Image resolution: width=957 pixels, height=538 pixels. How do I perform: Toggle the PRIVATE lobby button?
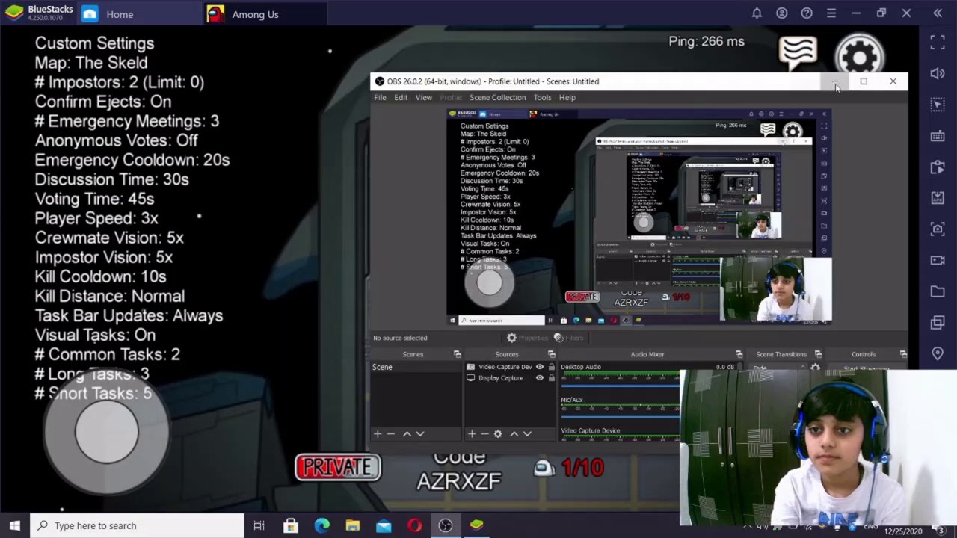click(x=338, y=467)
